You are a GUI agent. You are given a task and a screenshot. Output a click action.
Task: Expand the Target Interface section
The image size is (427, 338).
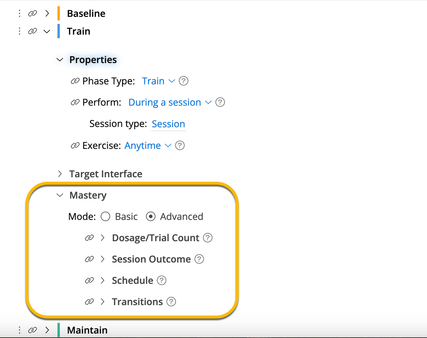60,174
